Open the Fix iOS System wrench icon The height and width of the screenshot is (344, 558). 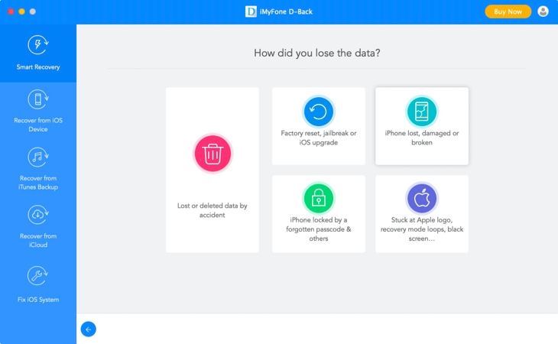pyautogui.click(x=37, y=276)
